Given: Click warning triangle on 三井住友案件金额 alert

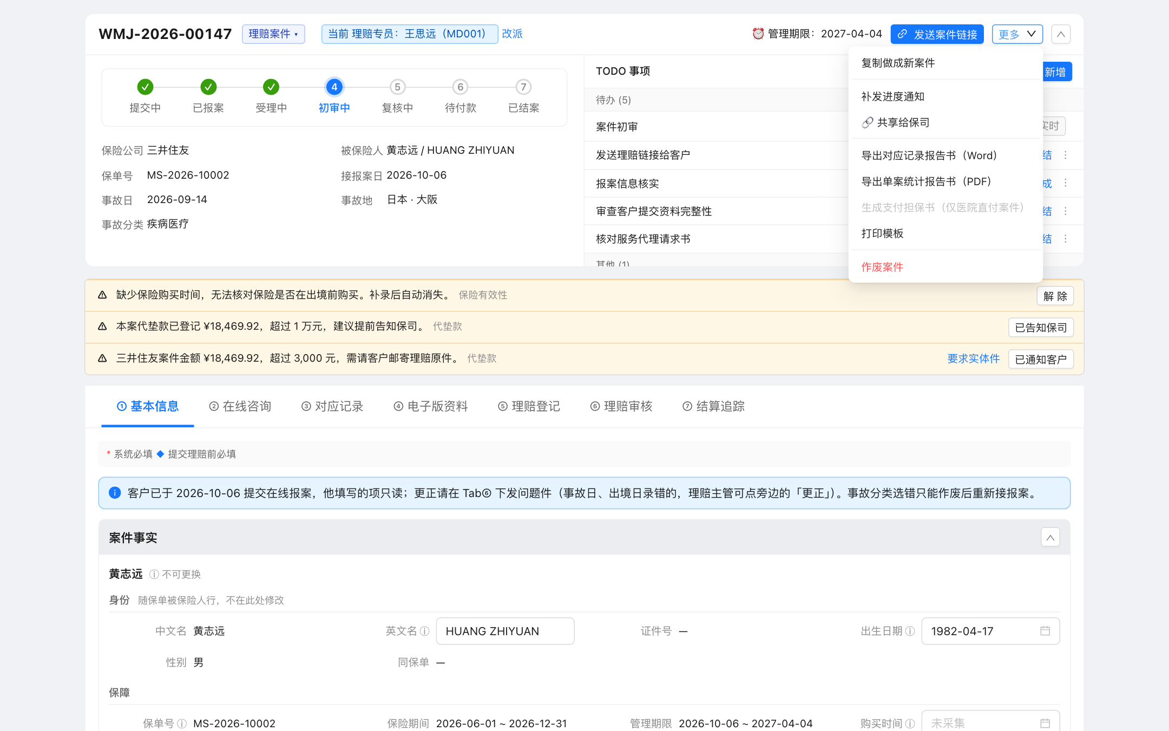Looking at the screenshot, I should 102,358.
